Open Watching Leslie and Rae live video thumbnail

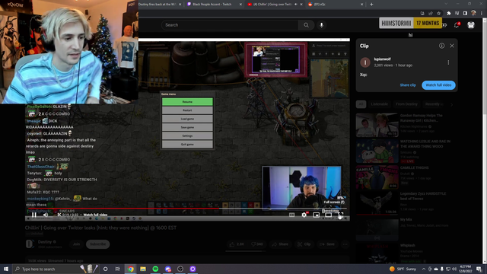coord(377,151)
